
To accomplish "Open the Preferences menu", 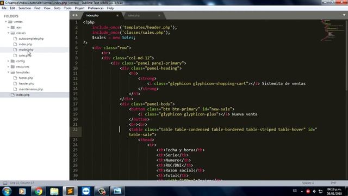I will point(96,8).
